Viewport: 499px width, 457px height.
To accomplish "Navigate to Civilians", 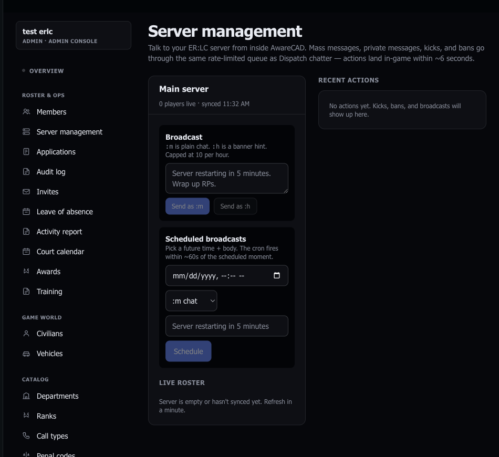I will pos(50,334).
